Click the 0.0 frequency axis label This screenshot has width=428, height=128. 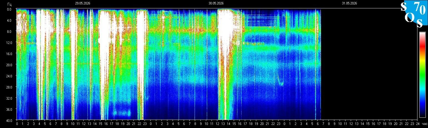[9, 9]
